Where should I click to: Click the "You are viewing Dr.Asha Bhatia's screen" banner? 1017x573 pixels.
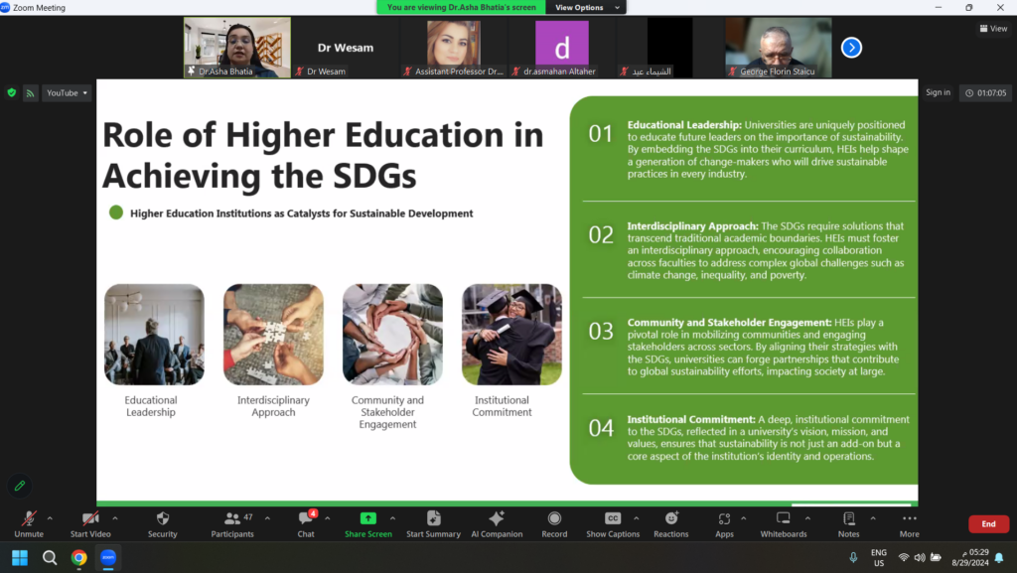tap(461, 8)
